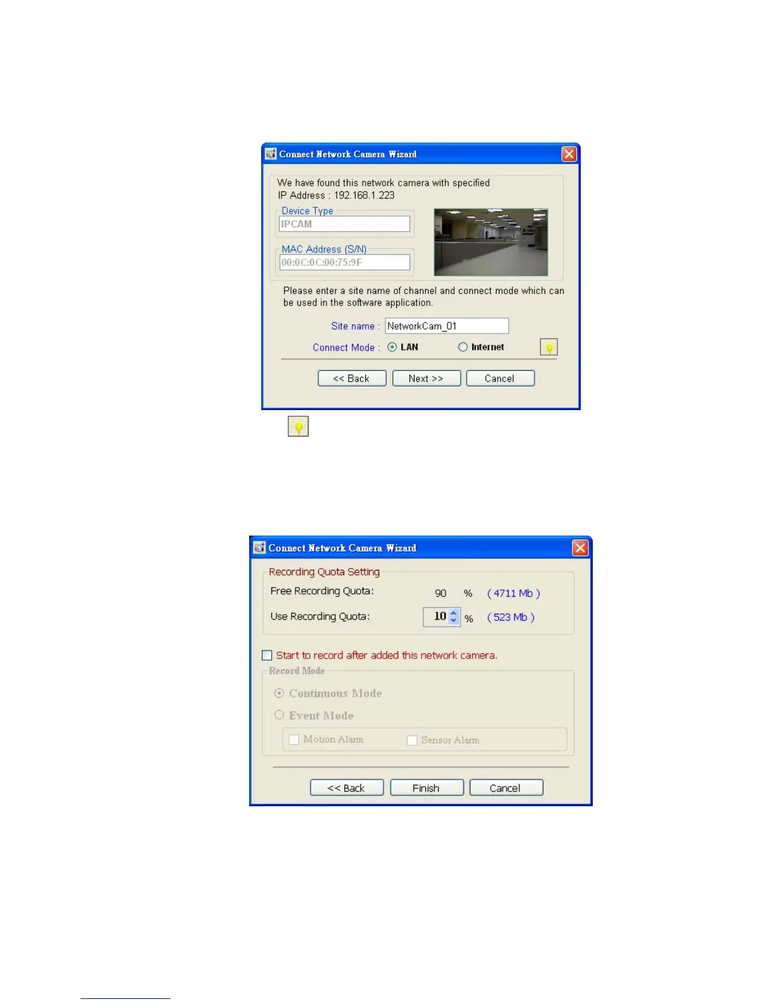Choose Continuous Mode recording

279,693
